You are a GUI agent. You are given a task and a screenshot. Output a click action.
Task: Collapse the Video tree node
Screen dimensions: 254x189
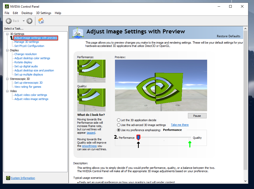click(7, 91)
